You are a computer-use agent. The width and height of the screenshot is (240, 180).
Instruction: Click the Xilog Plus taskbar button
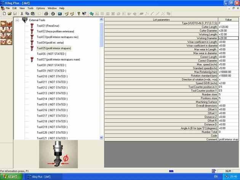click(x=42, y=177)
